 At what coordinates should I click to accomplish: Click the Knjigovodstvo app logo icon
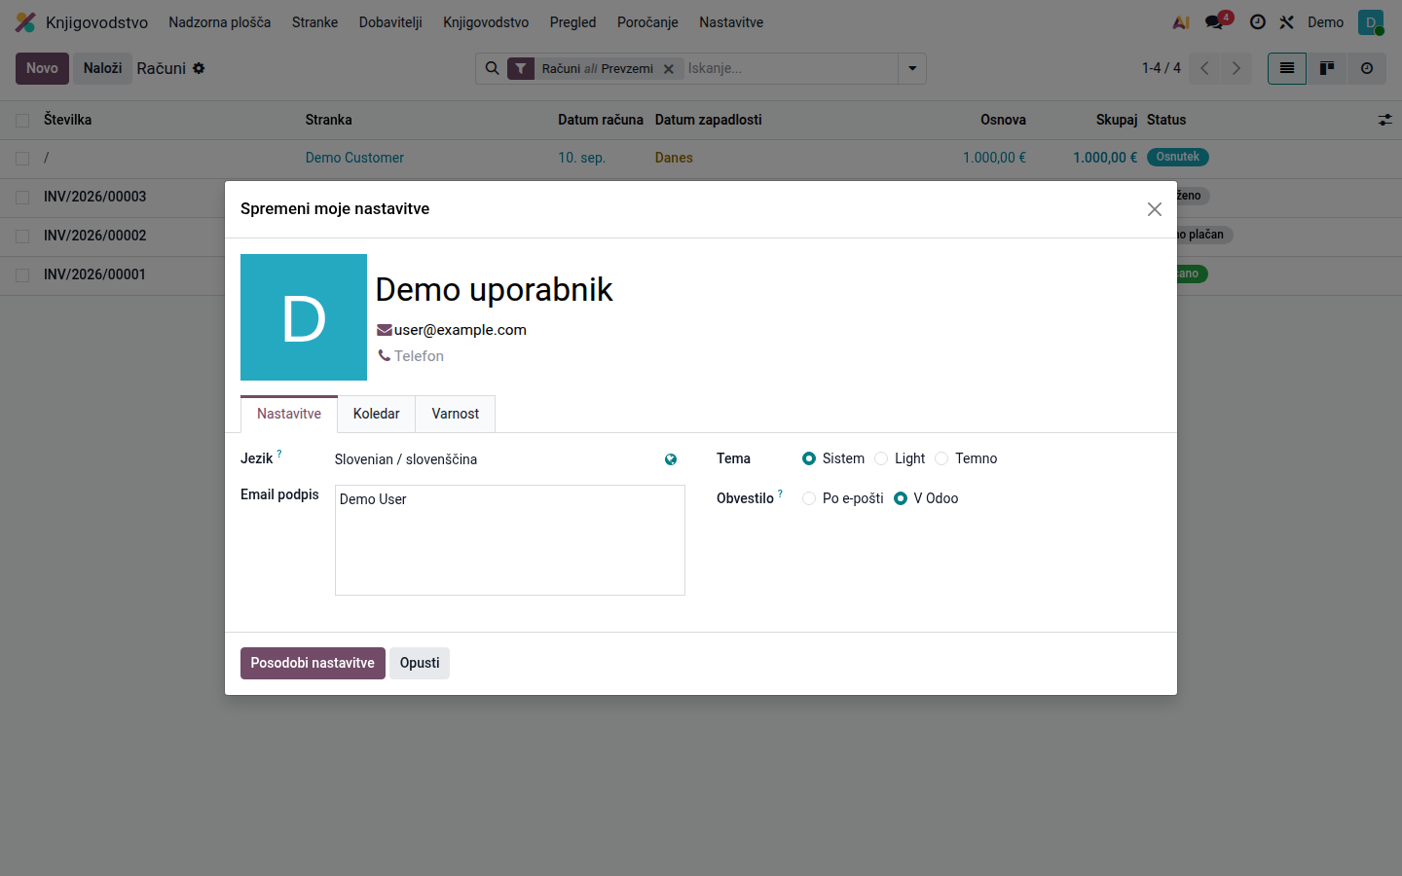[x=25, y=22]
